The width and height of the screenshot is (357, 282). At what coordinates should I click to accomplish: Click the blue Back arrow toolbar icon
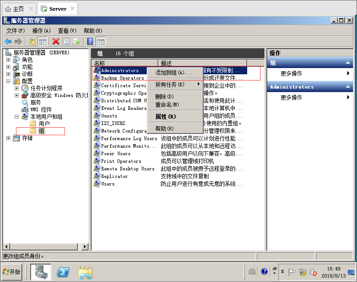point(8,41)
